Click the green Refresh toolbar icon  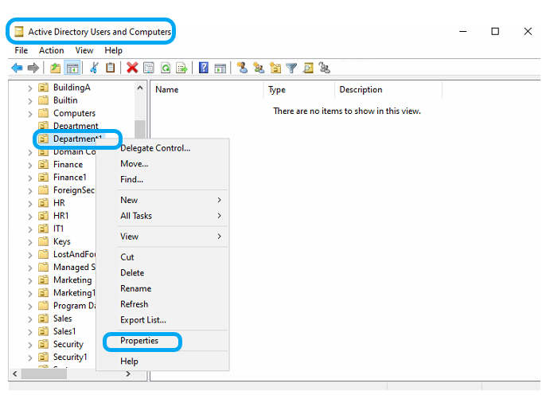(x=166, y=68)
